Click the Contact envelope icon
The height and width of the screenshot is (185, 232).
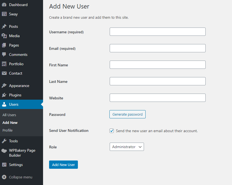(x=4, y=73)
